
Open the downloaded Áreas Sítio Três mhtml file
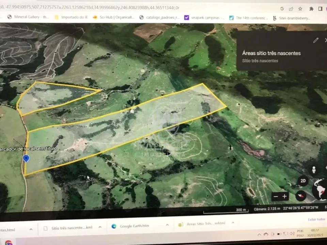pos(202,224)
